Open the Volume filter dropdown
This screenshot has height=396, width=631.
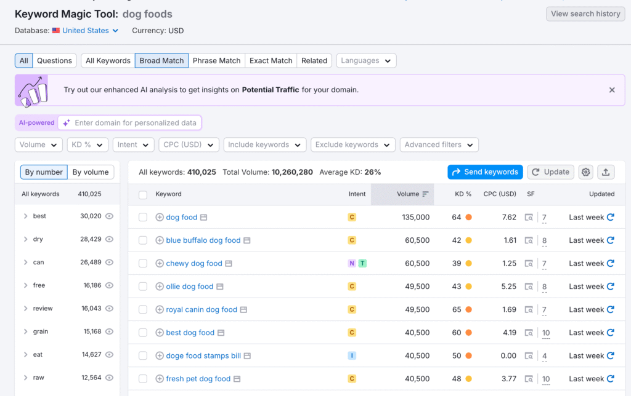[x=38, y=145]
